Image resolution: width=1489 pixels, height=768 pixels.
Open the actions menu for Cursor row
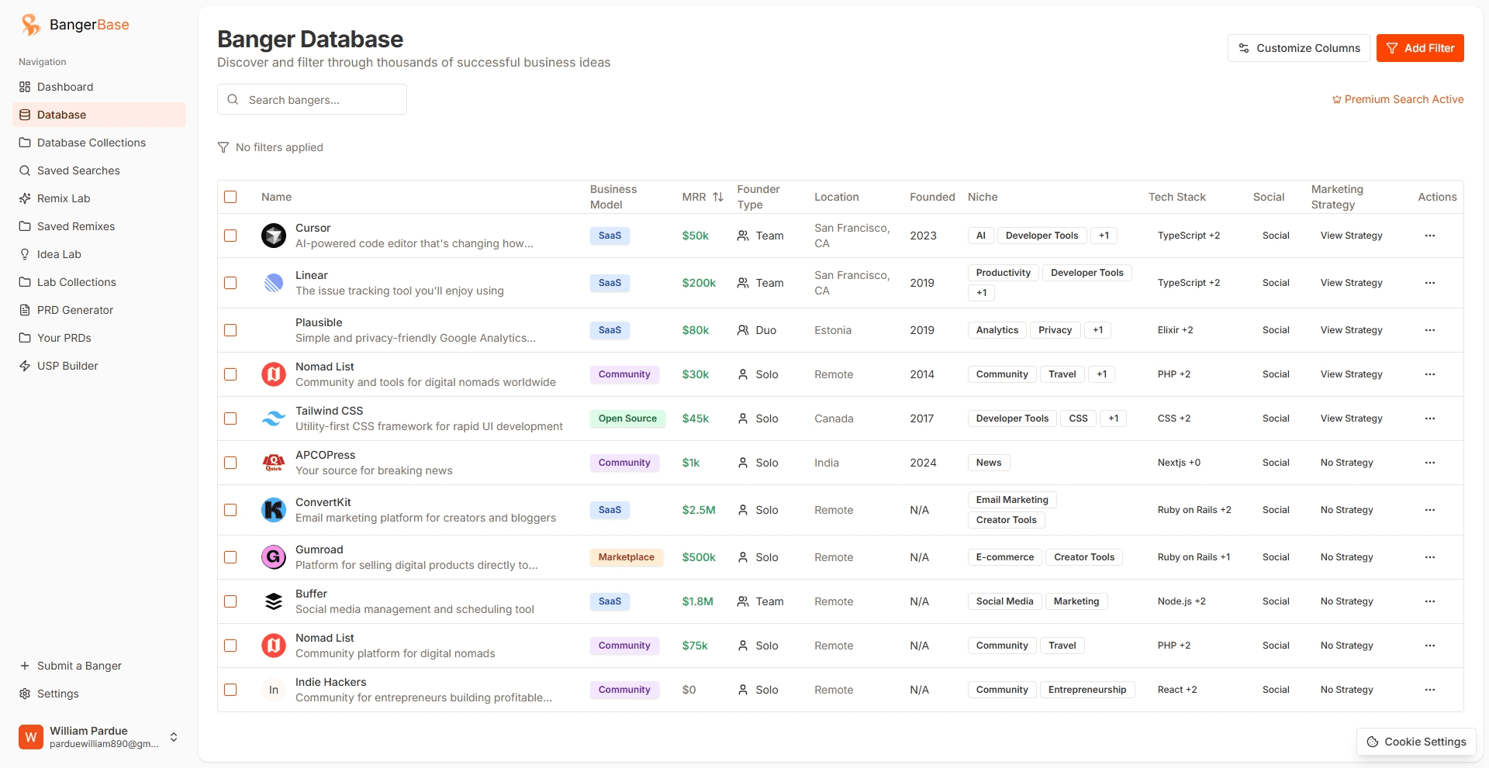[1430, 236]
